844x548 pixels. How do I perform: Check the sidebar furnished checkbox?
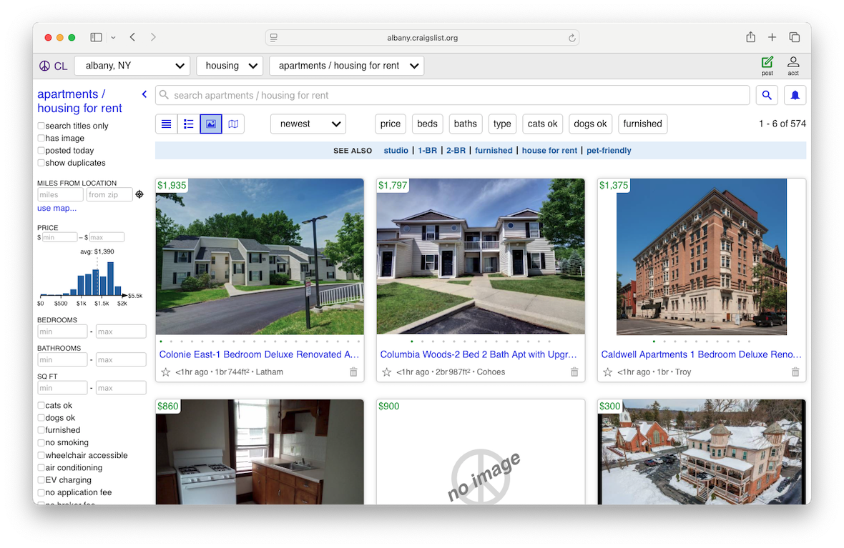41,430
